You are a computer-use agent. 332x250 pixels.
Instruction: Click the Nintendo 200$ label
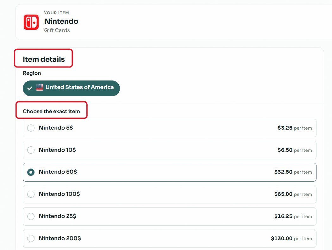60,238
